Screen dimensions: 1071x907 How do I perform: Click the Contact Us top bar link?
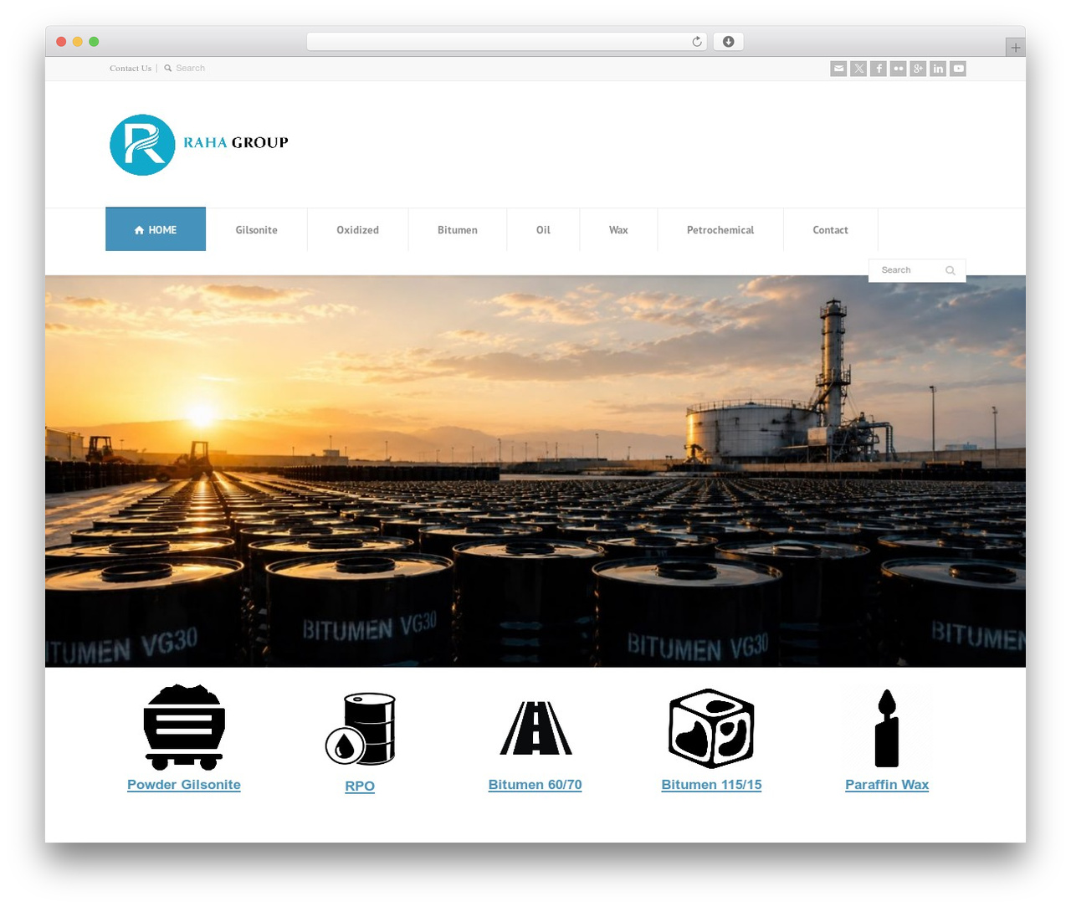[131, 69]
